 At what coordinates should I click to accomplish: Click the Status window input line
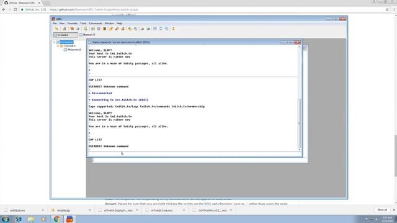tap(194, 154)
